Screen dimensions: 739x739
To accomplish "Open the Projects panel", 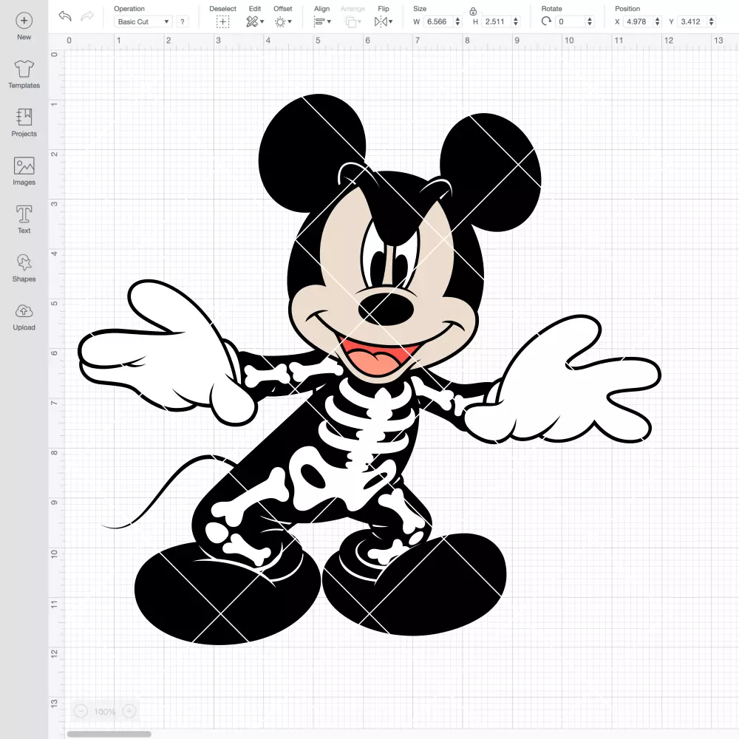I will [24, 123].
